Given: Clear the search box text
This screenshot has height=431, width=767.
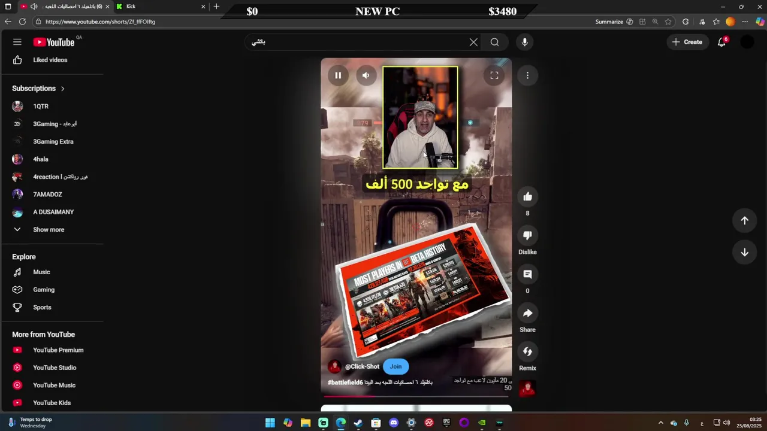Looking at the screenshot, I should 473,42.
